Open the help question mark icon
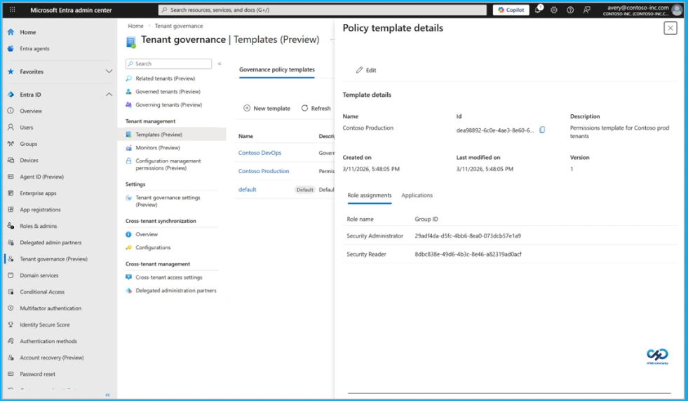688x401 pixels. point(570,10)
